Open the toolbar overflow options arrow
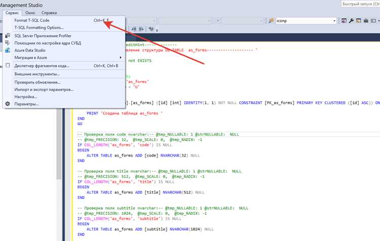This screenshot has width=380, height=241. (378, 21)
